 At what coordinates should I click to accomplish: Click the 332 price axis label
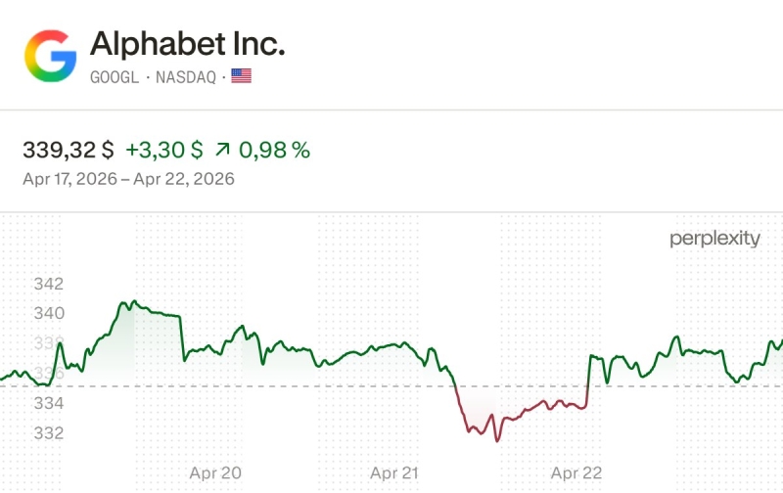pyautogui.click(x=48, y=432)
